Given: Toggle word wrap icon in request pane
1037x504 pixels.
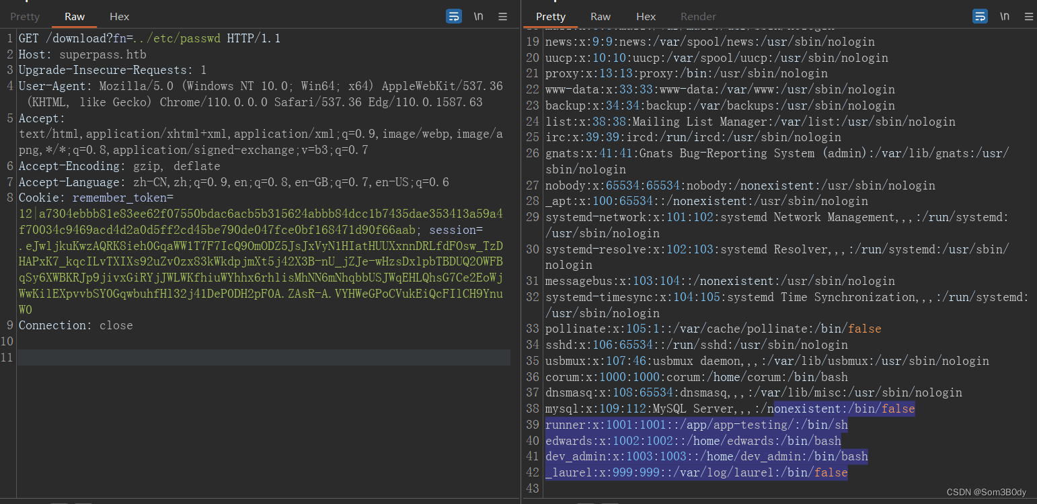Looking at the screenshot, I should point(454,16).
